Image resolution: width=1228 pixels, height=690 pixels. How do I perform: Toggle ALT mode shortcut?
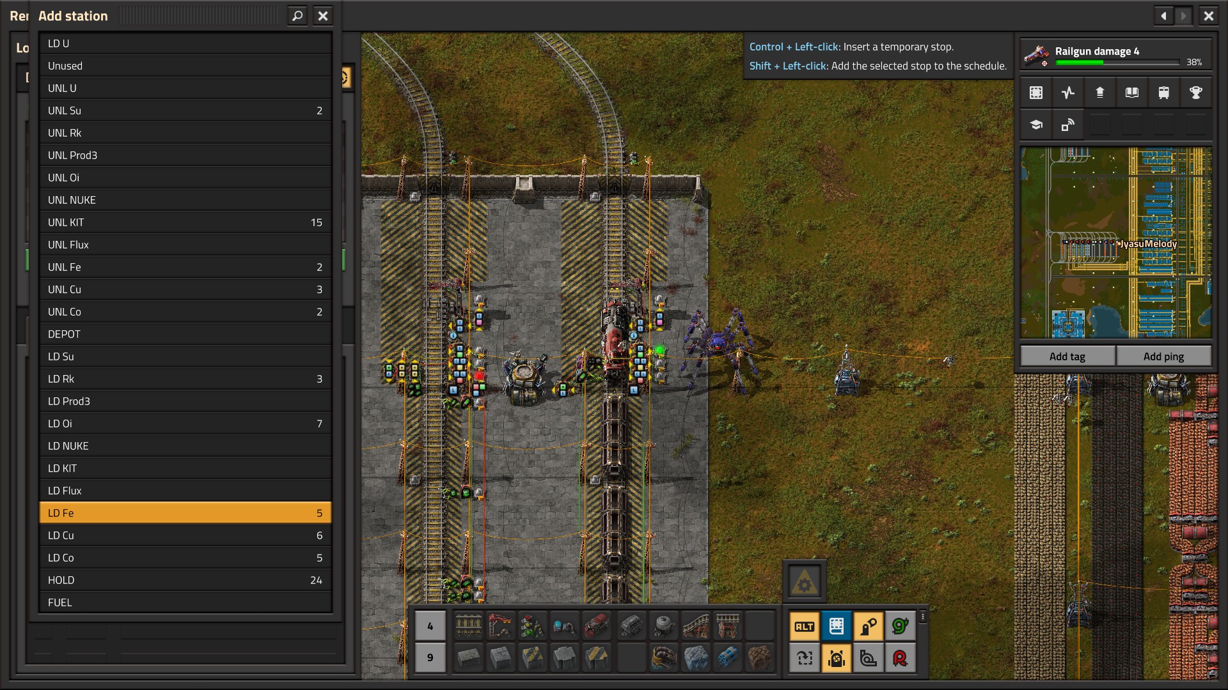[805, 626]
